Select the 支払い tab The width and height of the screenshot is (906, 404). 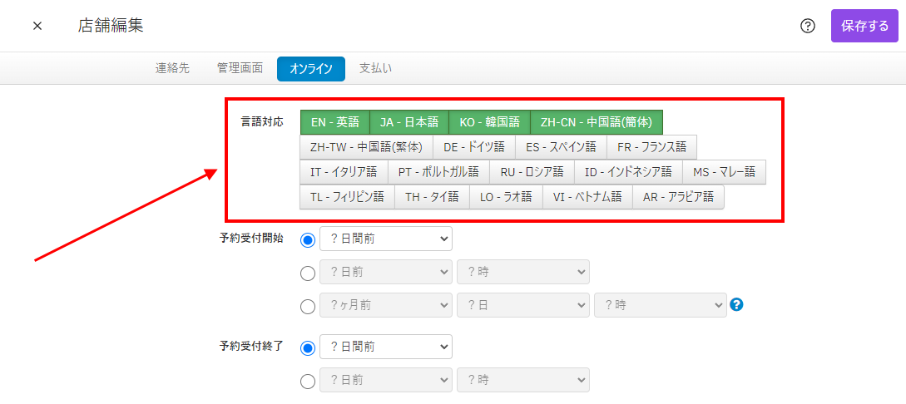tap(375, 68)
